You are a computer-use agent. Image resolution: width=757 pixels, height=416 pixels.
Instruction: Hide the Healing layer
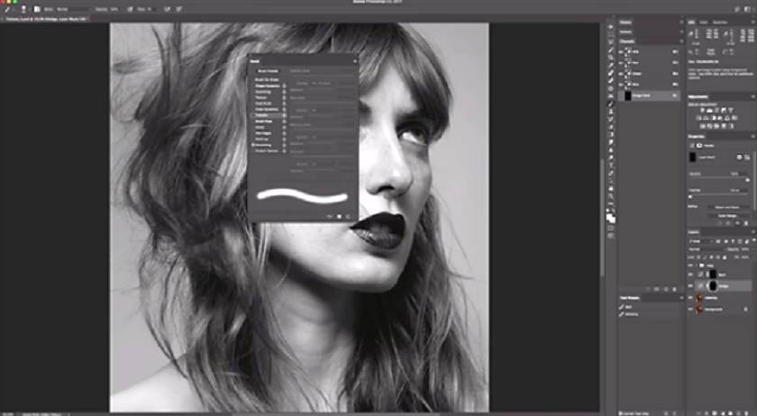(690, 298)
